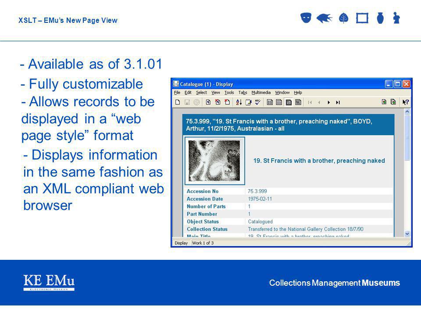The height and width of the screenshot is (316, 421).
Task: Go to the first record
Action: tap(310, 102)
